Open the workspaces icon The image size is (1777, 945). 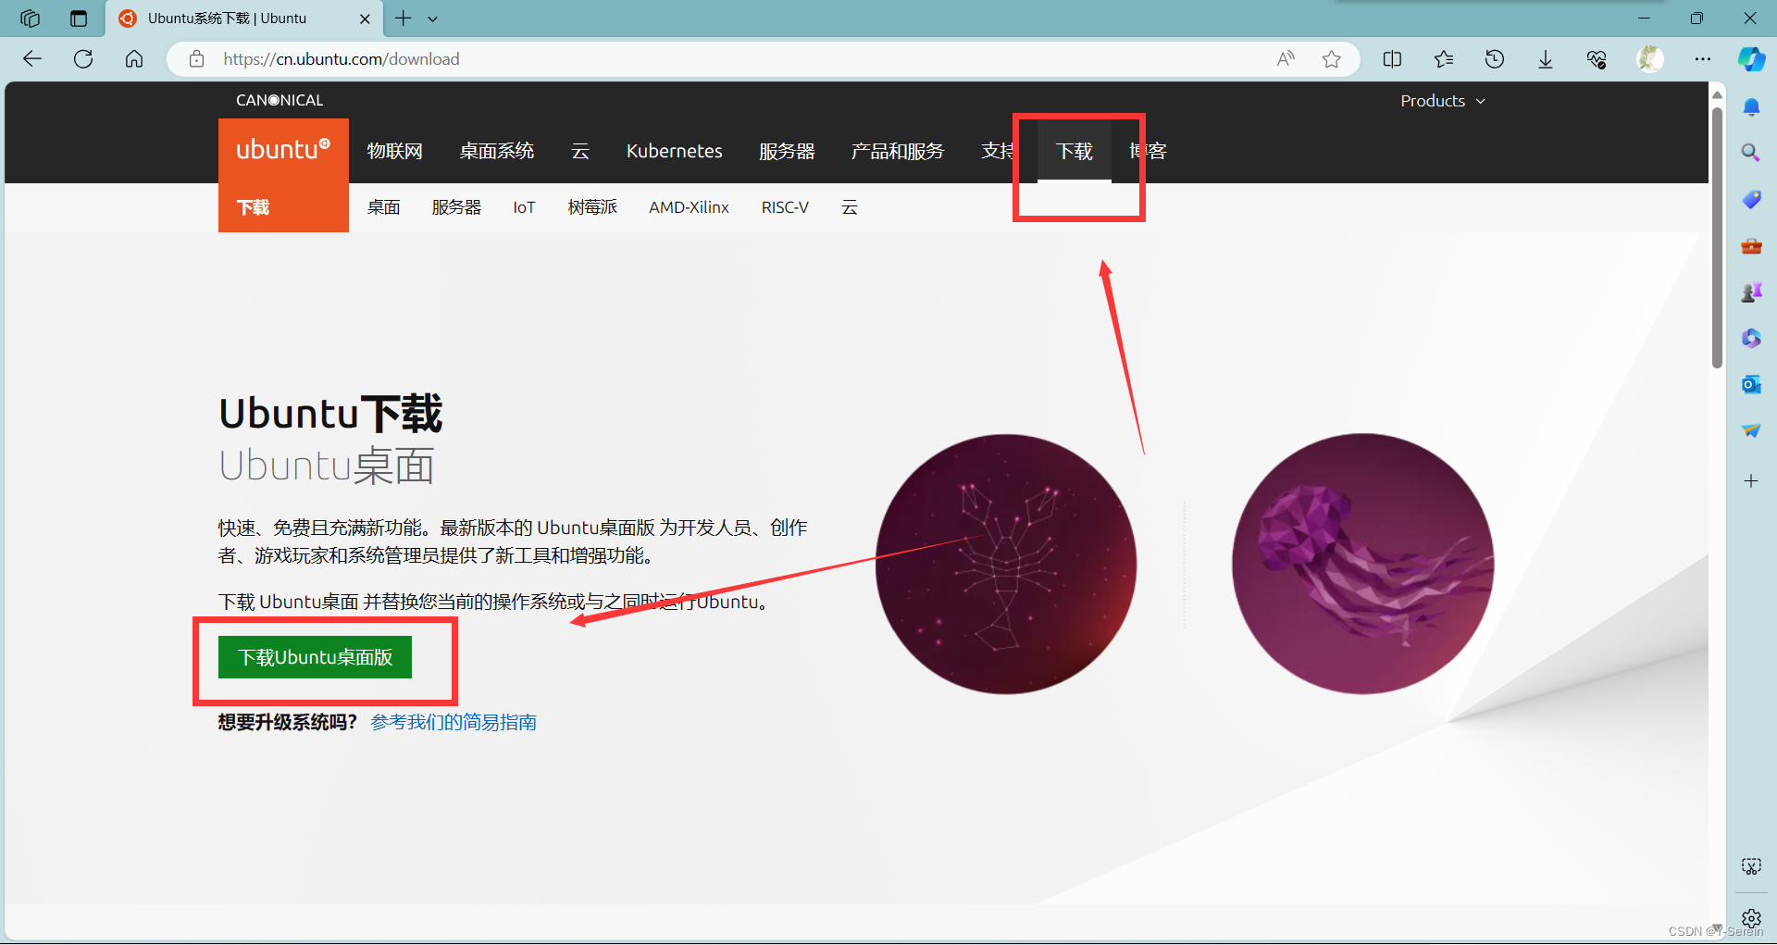[30, 19]
